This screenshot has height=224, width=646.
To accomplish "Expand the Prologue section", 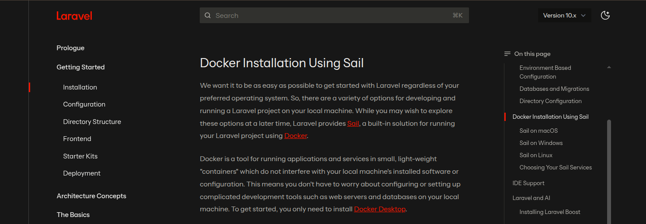I will point(70,48).
